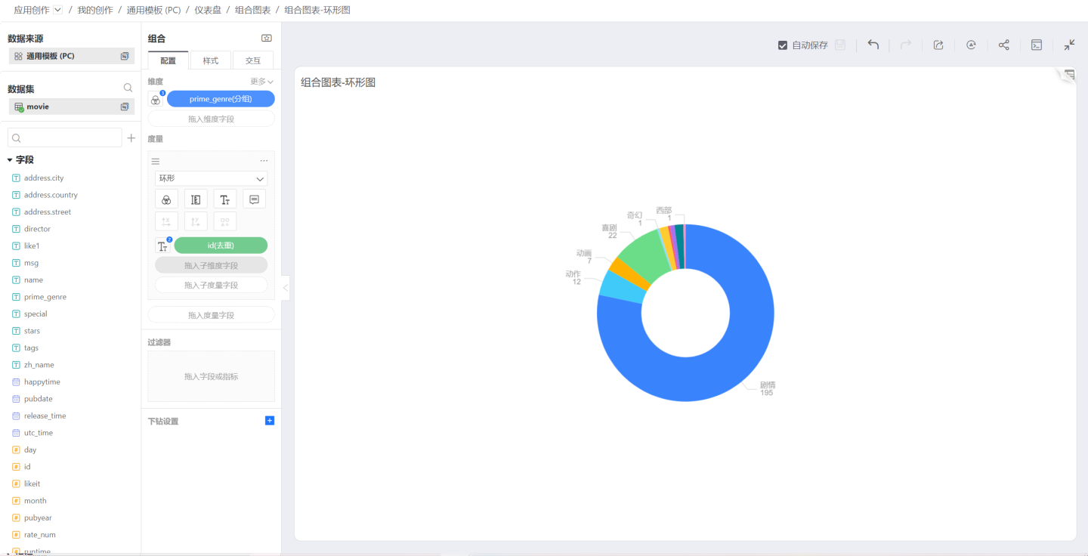Switch to the 交互 tab
Screen dimensions: 1088x556
click(x=252, y=60)
